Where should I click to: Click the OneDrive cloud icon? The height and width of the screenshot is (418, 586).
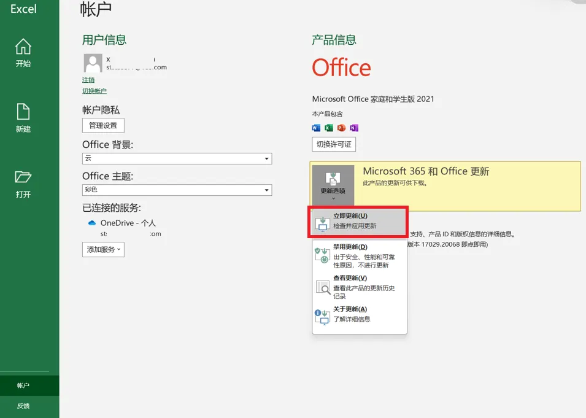coord(92,223)
